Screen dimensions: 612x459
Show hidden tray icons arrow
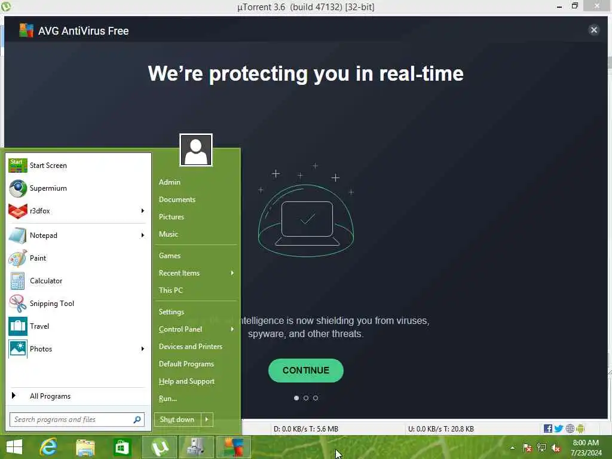pos(512,447)
